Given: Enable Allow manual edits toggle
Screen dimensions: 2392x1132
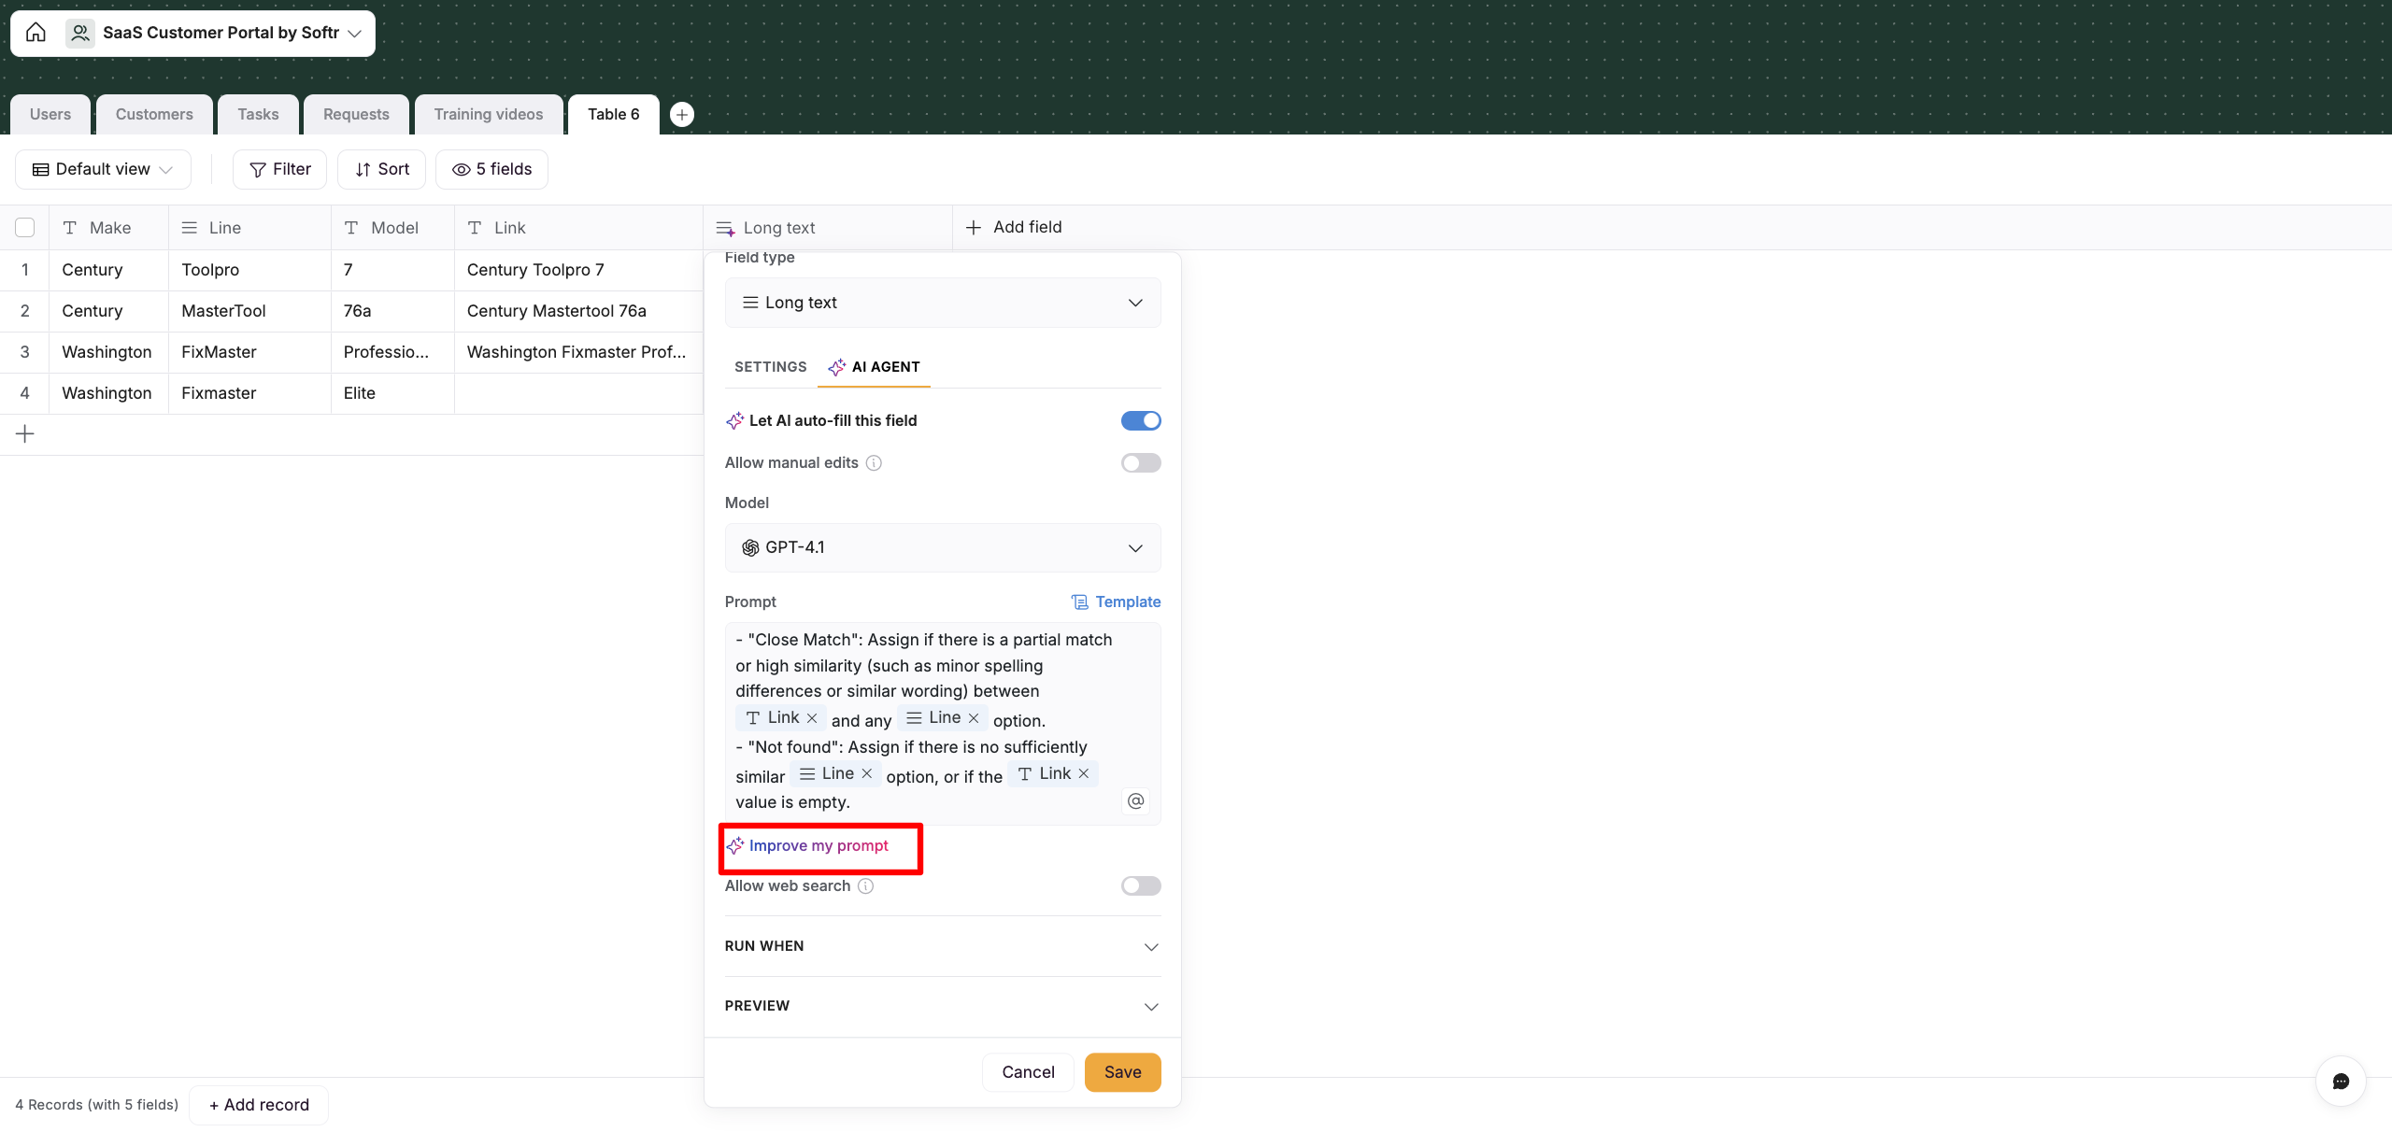Looking at the screenshot, I should [1141, 463].
